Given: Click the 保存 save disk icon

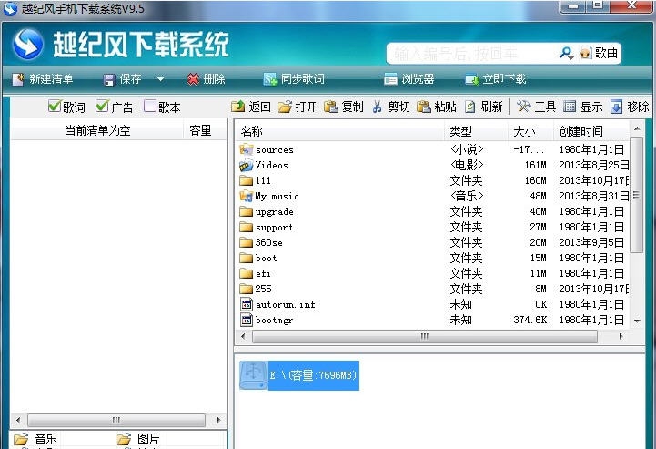Looking at the screenshot, I should pos(109,79).
